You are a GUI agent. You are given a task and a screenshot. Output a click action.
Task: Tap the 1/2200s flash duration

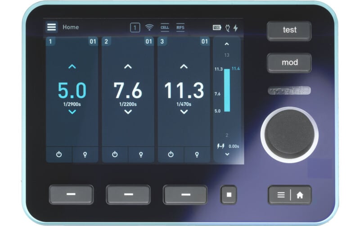tap(128, 104)
